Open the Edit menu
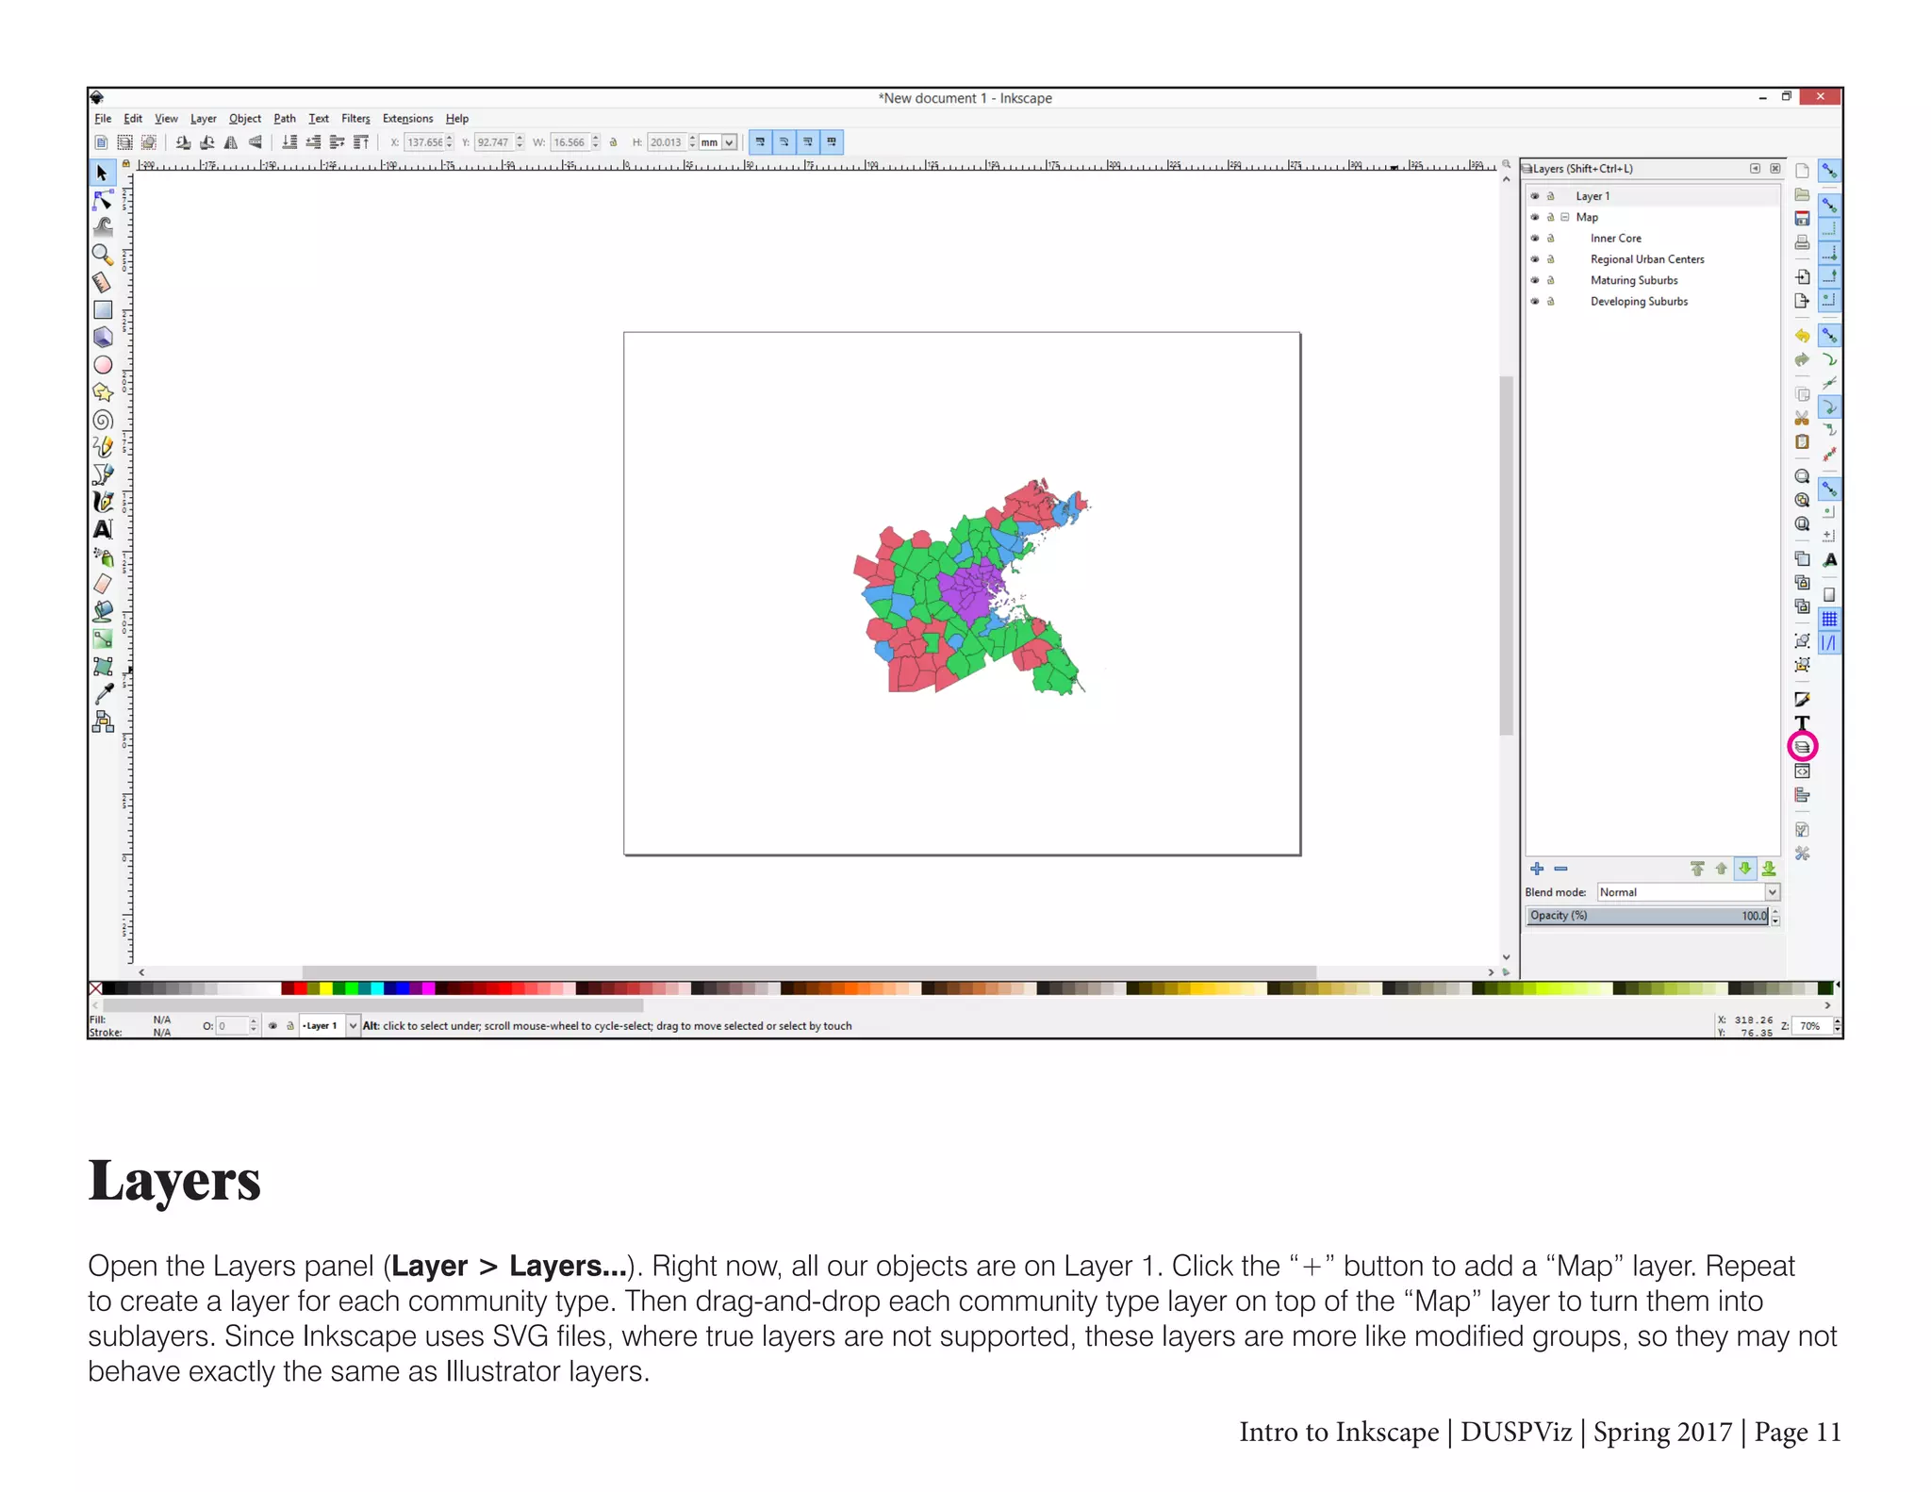This screenshot has height=1492, width=1931. click(133, 119)
